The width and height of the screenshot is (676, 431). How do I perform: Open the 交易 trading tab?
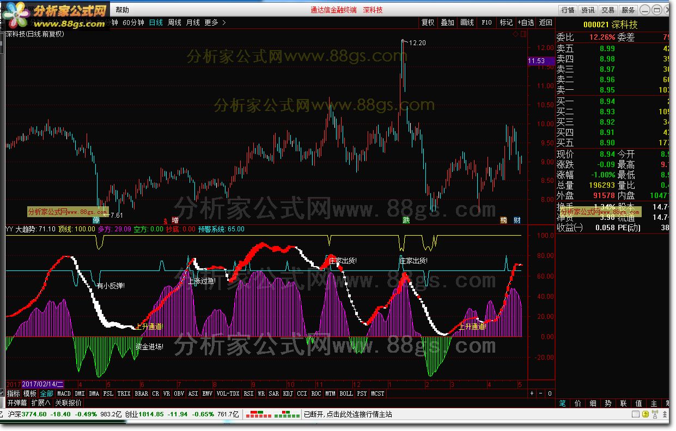[608, 10]
